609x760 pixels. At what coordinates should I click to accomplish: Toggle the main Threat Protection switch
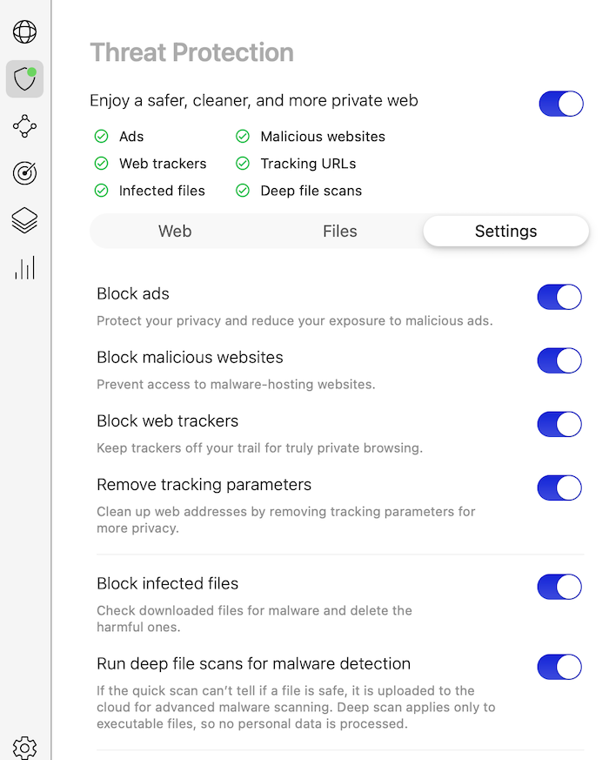(x=561, y=104)
